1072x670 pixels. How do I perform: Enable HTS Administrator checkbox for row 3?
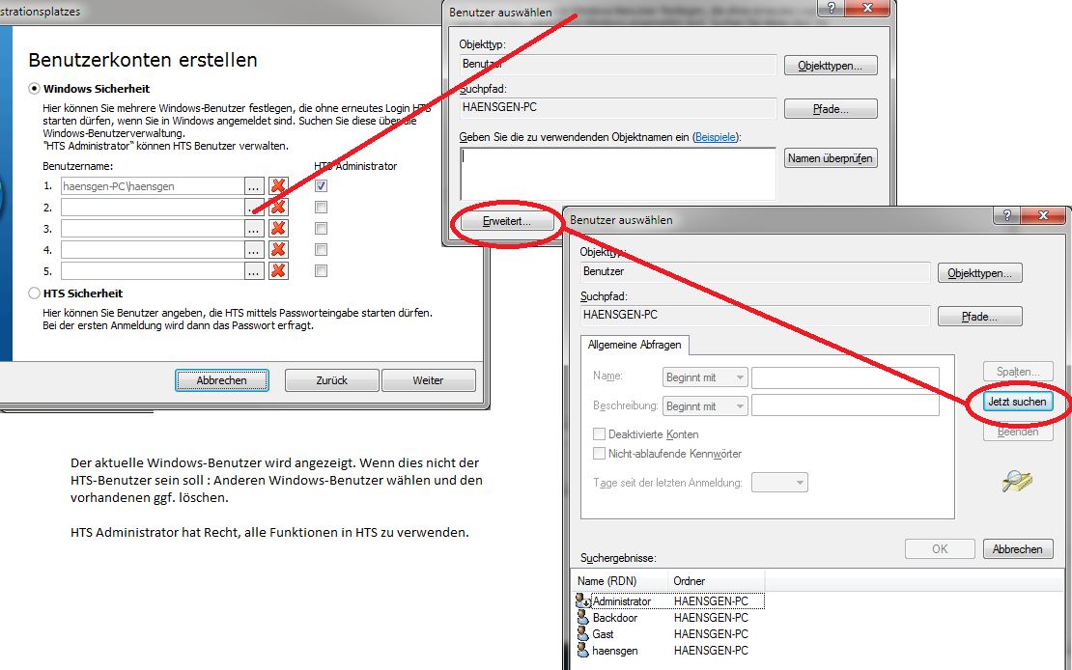[x=322, y=229]
